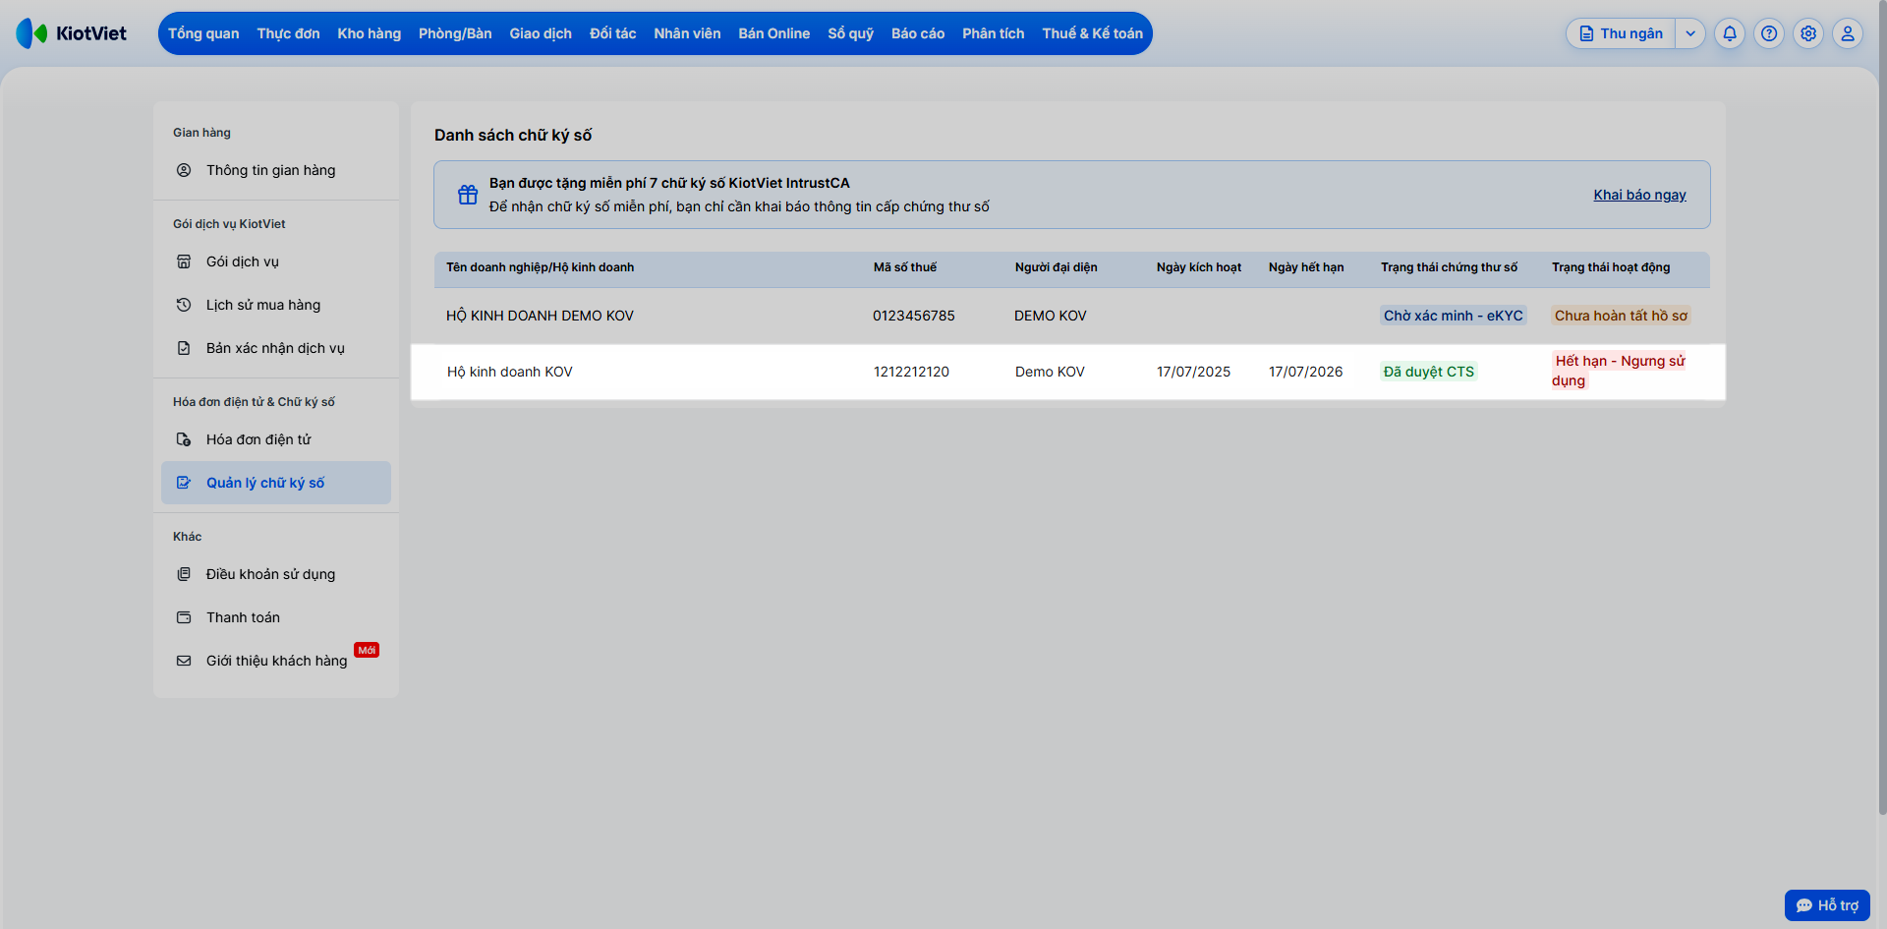Open the Sổ quỹ menu

tap(851, 33)
